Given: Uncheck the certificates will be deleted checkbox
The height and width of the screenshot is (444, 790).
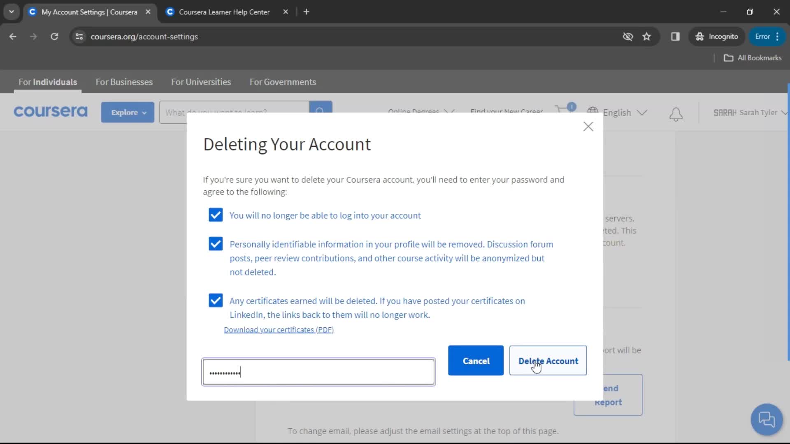Looking at the screenshot, I should click(216, 301).
